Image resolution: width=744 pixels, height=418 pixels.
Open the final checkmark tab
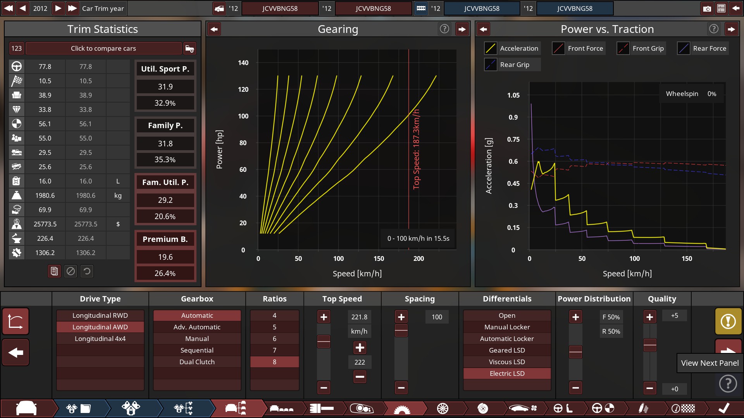(723, 408)
